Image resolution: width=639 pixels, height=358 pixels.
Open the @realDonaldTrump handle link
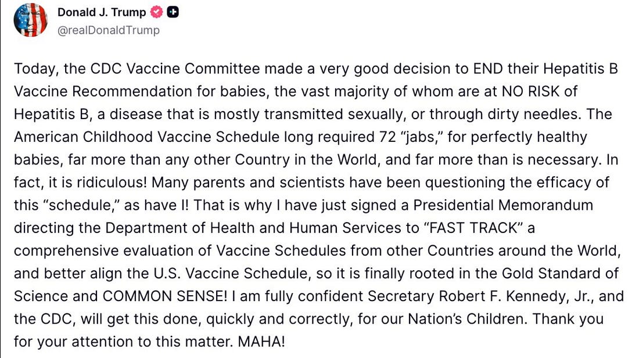click(109, 30)
